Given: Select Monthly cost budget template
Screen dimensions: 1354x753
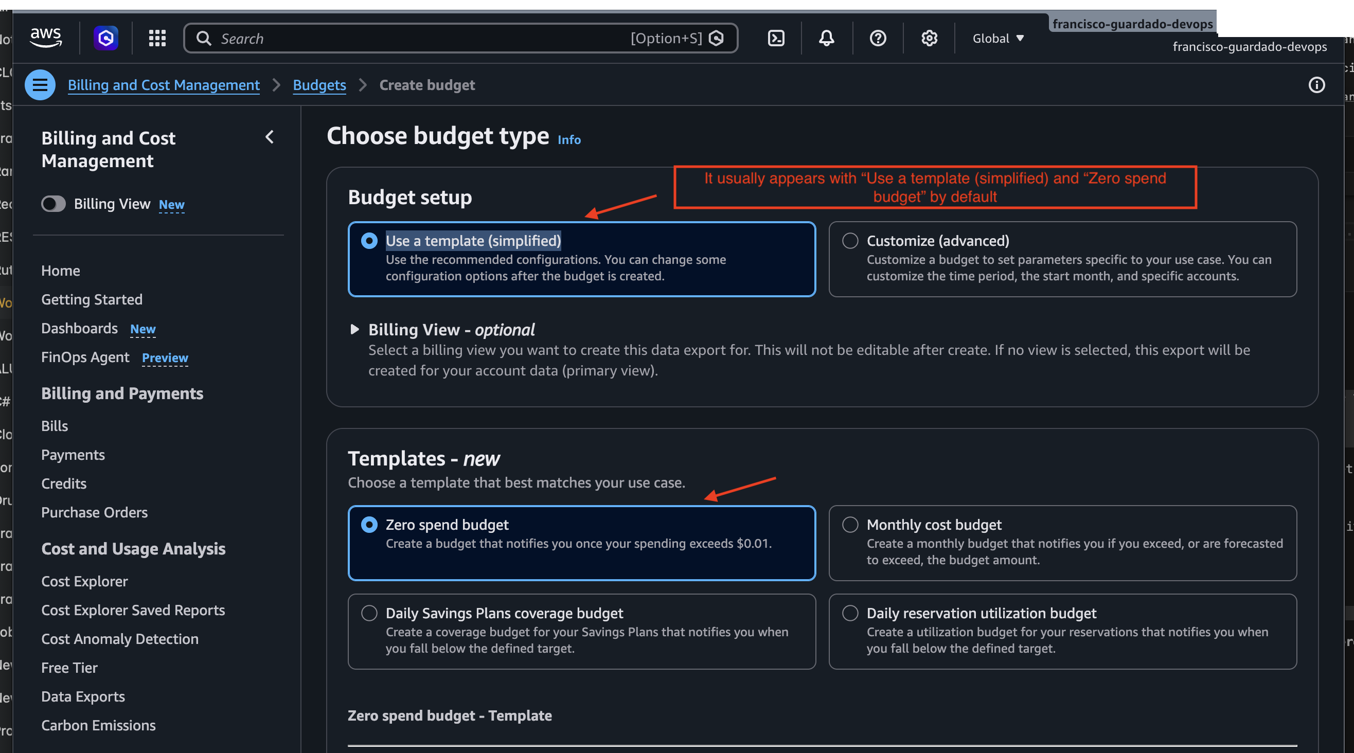Looking at the screenshot, I should tap(850, 525).
